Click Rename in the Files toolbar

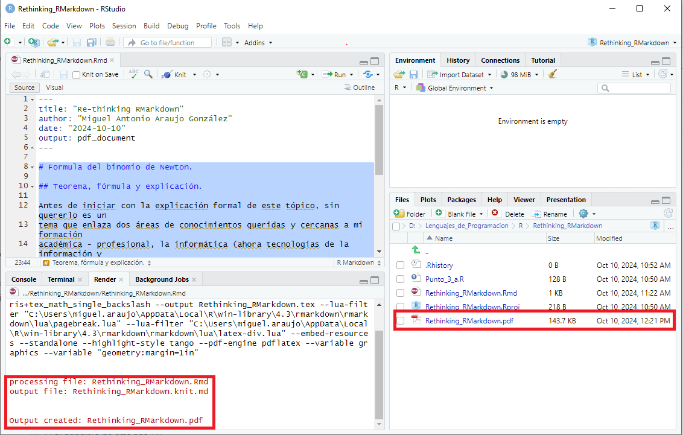[x=549, y=214]
